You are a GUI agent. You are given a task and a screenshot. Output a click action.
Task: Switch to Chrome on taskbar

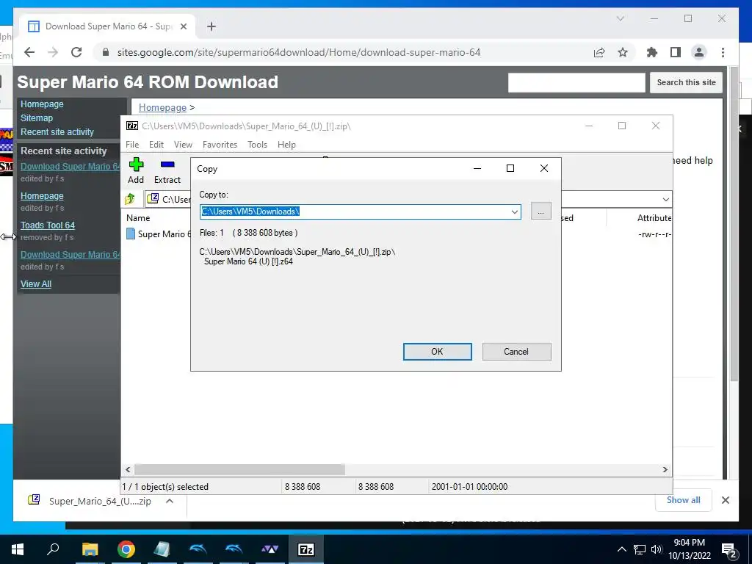[126, 549]
